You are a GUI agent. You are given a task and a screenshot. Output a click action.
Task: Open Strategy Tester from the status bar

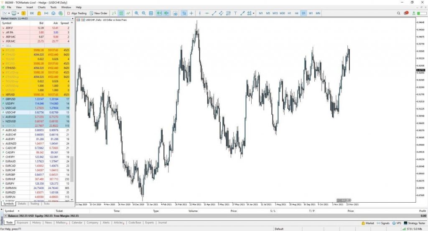tap(414, 223)
